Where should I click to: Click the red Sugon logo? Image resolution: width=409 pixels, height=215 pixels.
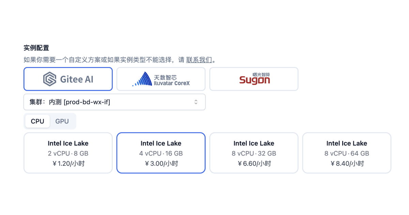coord(254,79)
